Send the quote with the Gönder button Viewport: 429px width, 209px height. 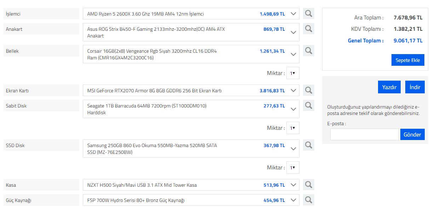coord(412,134)
